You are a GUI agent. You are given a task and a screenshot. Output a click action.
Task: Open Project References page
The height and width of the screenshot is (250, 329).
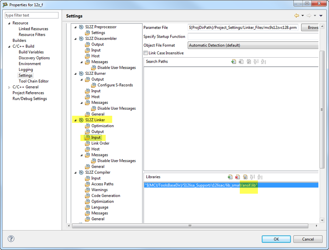pyautogui.click(x=28, y=93)
